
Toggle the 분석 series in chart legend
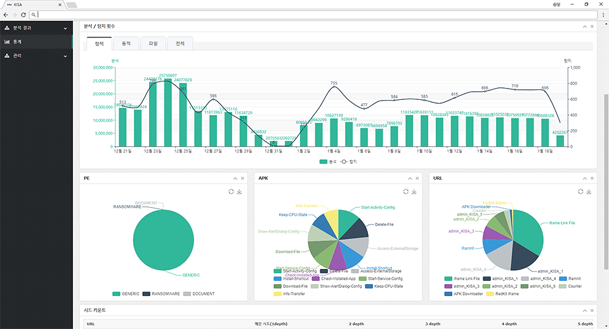pos(328,162)
